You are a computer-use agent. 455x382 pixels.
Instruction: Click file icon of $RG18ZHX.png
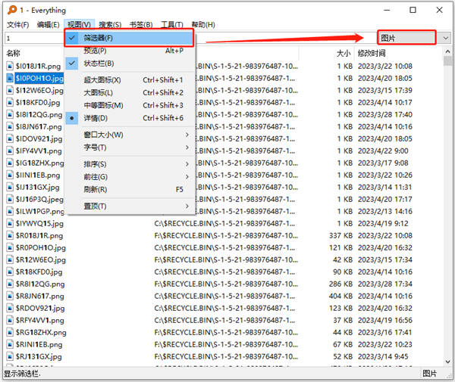point(10,333)
